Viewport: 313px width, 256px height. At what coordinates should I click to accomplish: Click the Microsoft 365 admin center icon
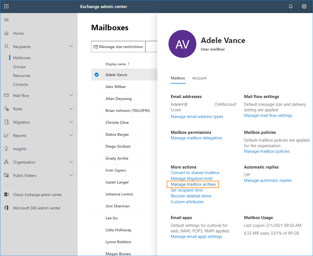click(x=6, y=208)
